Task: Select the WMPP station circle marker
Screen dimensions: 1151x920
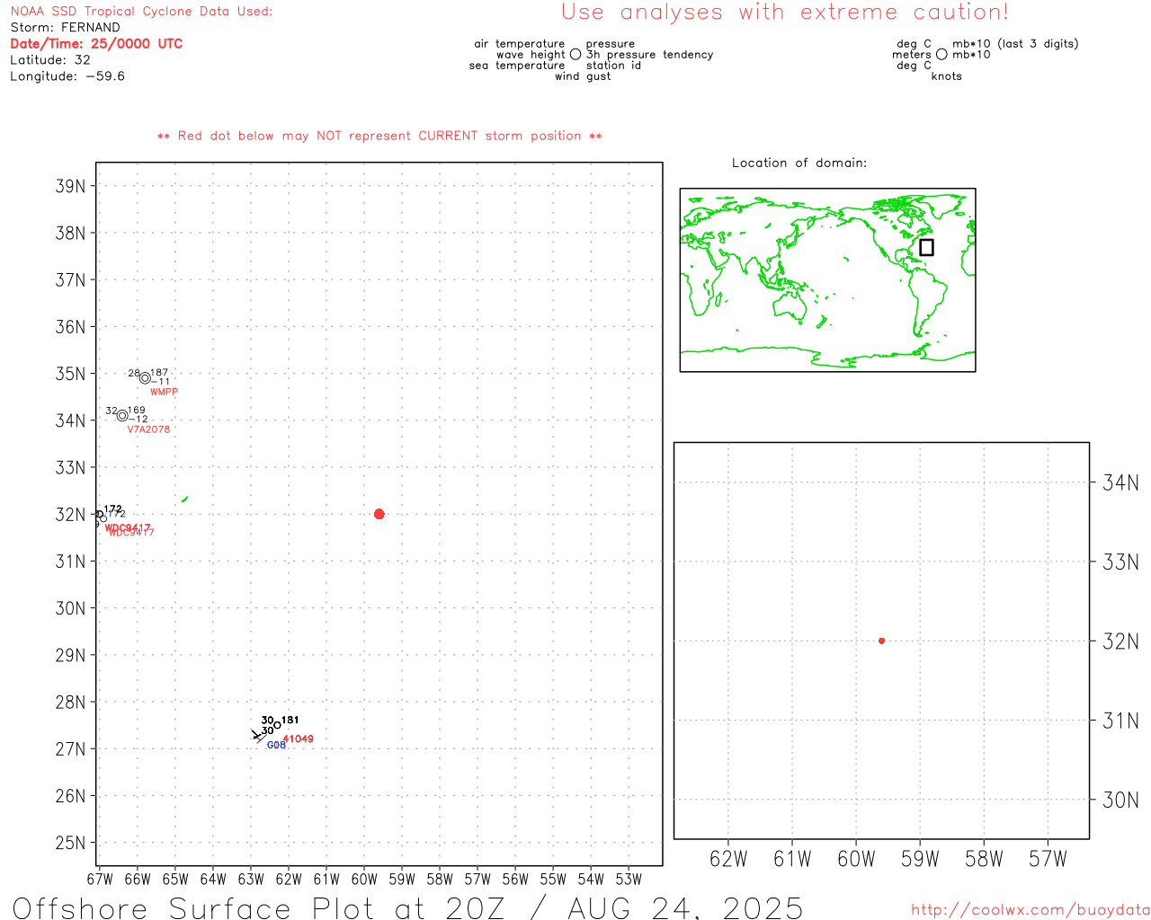Action: (145, 378)
